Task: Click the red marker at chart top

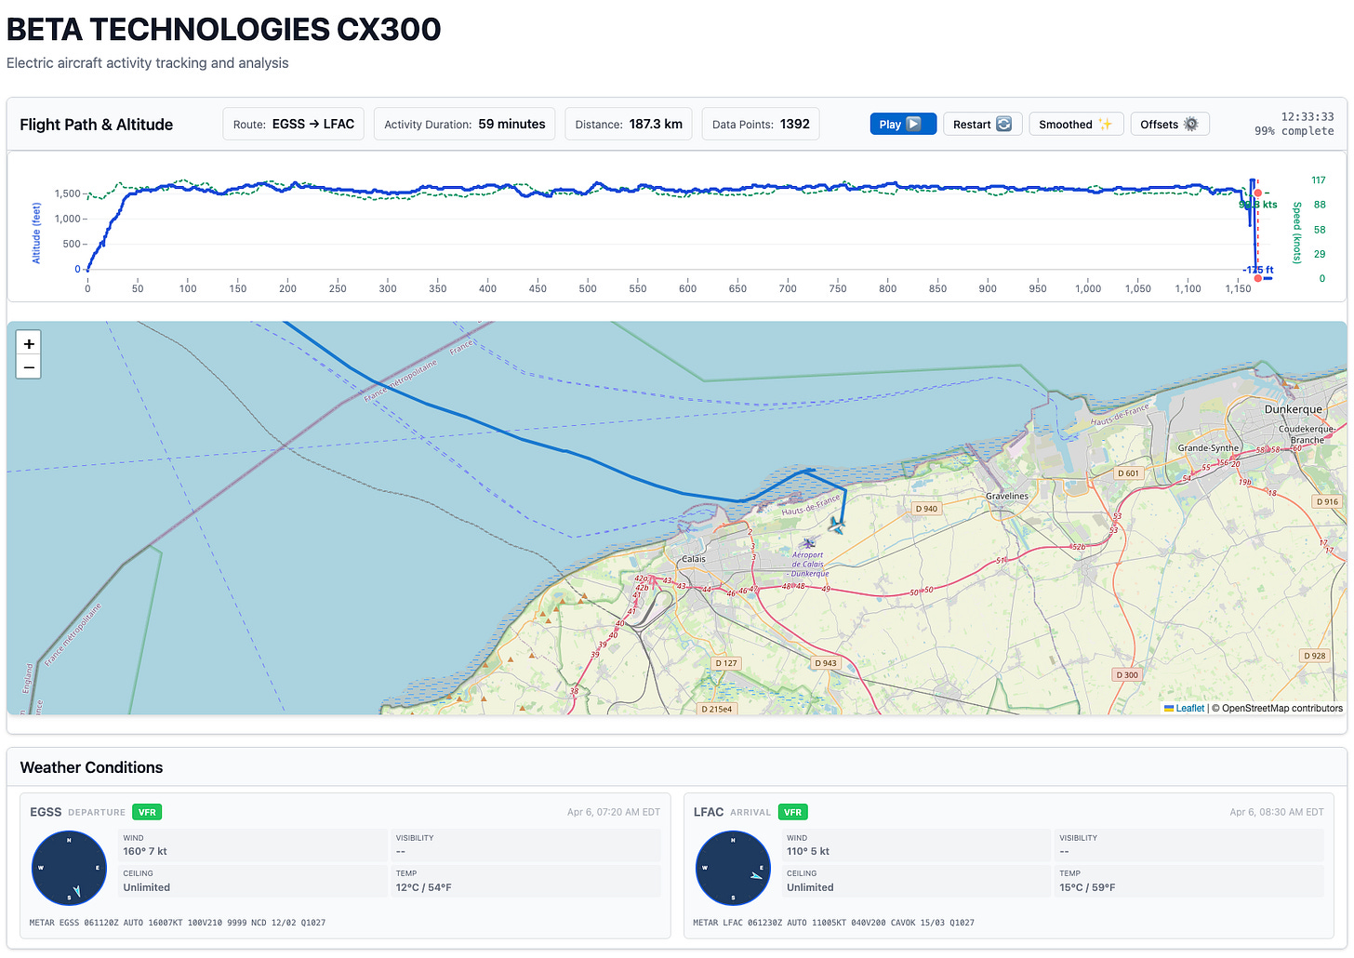Action: (1257, 193)
